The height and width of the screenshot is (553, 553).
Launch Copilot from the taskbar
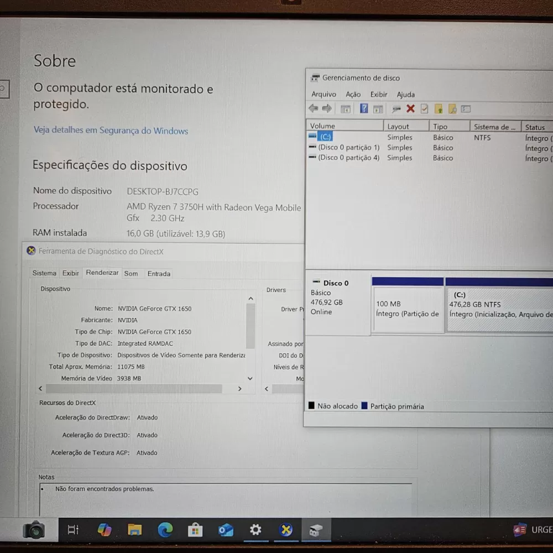tap(105, 529)
